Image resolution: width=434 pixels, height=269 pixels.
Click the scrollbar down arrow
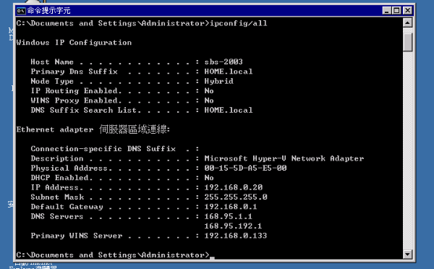[407, 254]
